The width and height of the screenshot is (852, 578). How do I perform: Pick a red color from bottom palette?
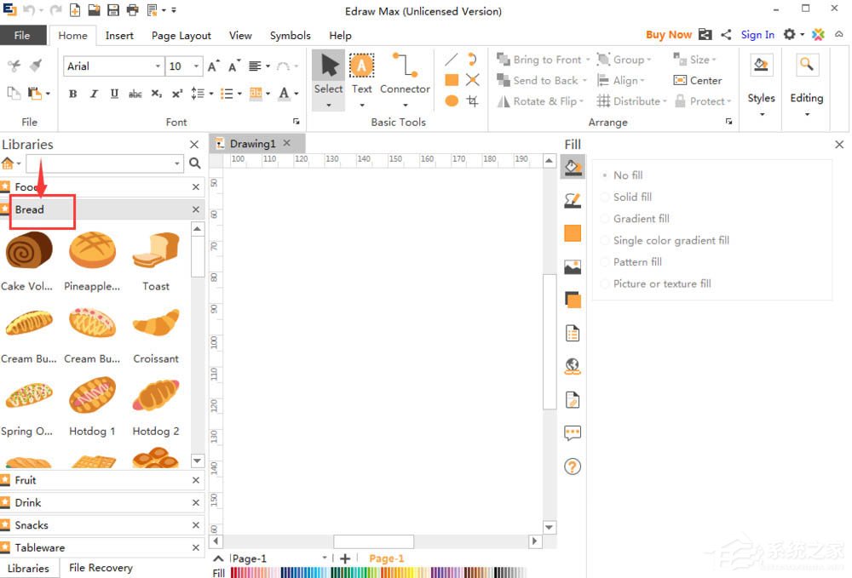(x=235, y=573)
